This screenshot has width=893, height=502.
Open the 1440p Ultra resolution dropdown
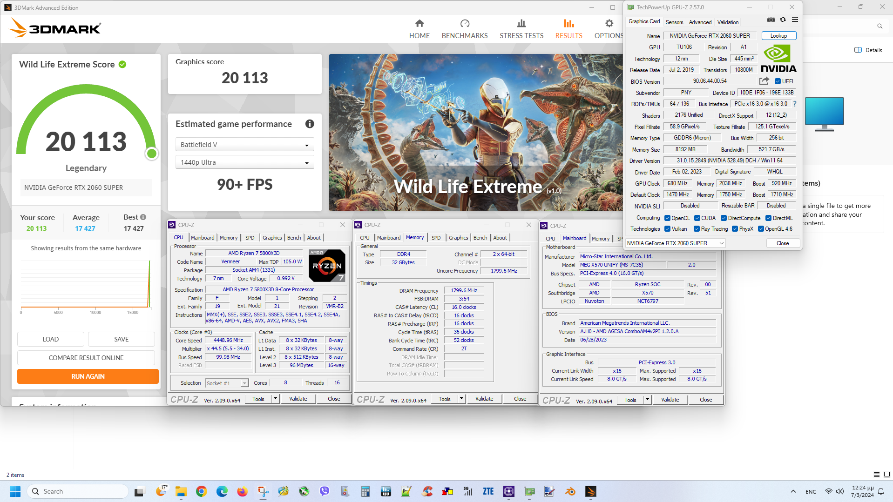tap(244, 162)
